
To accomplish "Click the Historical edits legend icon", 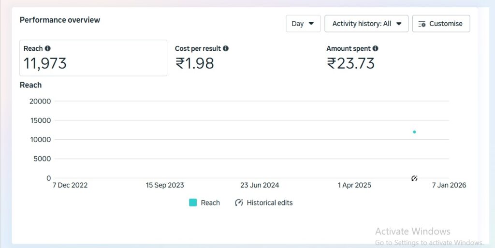I will point(239,203).
